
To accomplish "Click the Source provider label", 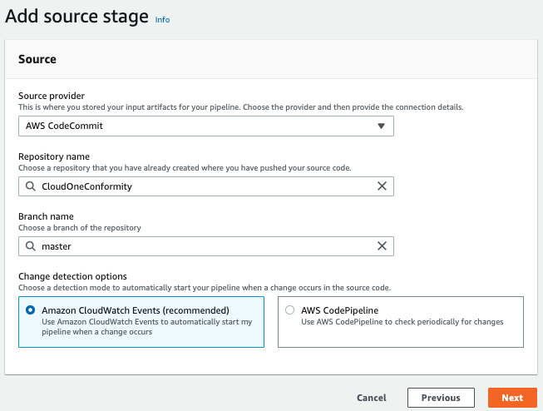I will 52,96.
